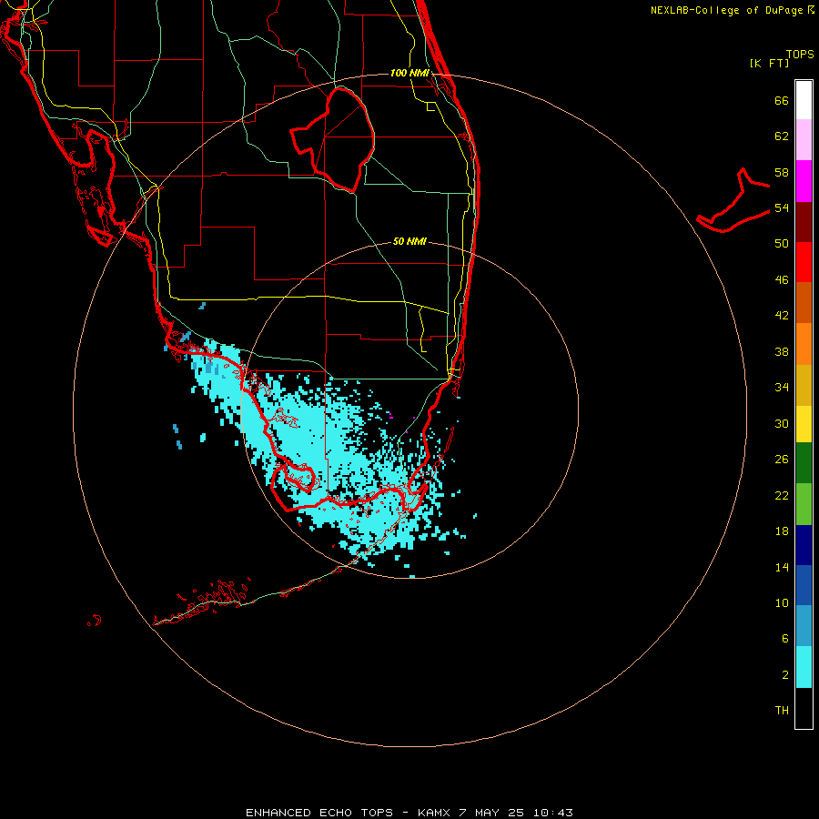The width and height of the screenshot is (819, 819).
Task: Click the '14' legend value
Action: 782,567
